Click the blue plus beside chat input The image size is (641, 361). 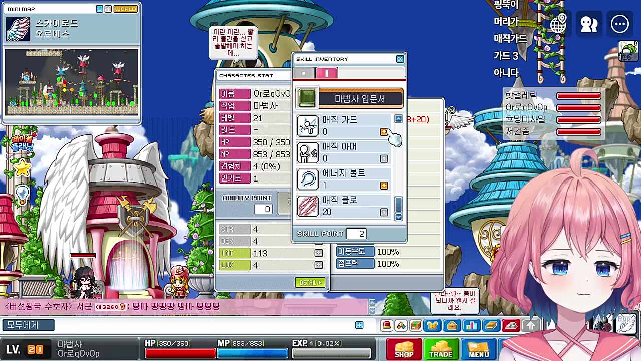[359, 325]
